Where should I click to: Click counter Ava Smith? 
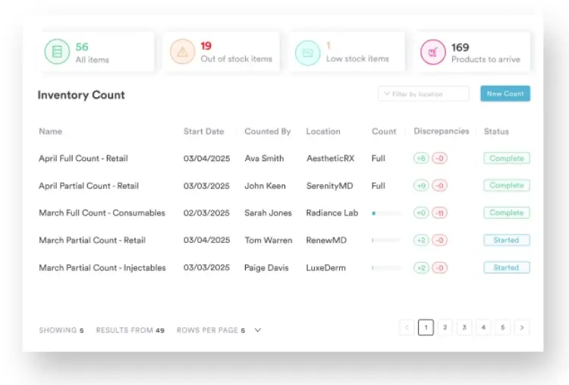264,159
